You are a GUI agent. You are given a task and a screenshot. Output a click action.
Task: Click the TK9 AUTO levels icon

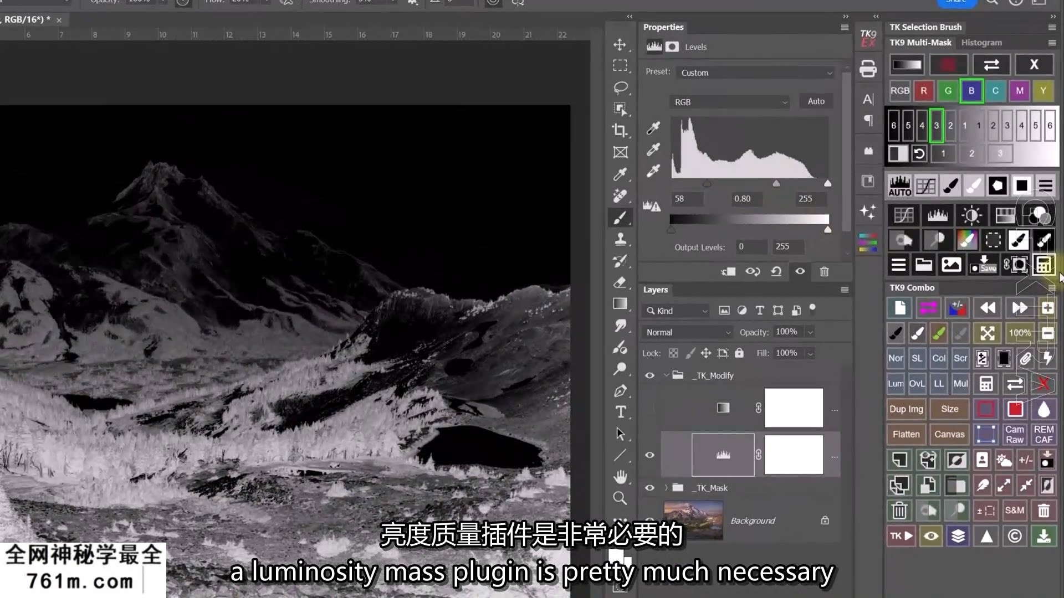click(x=899, y=186)
